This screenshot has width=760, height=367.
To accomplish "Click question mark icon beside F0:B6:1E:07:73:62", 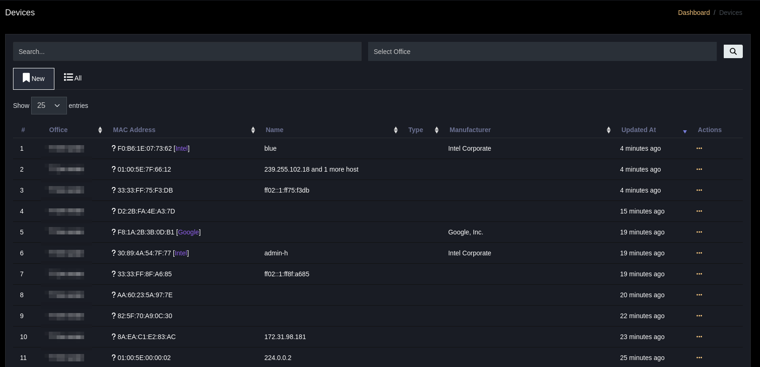I will (113, 148).
